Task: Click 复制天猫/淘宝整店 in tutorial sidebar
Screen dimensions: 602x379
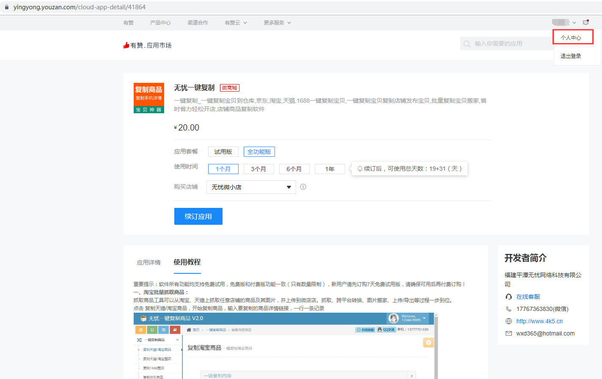Action: pos(157,359)
